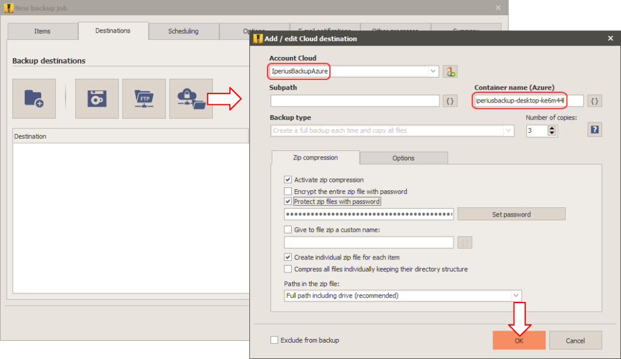Insert variable for custom zip name
This screenshot has width=621, height=359.
pyautogui.click(x=465, y=242)
